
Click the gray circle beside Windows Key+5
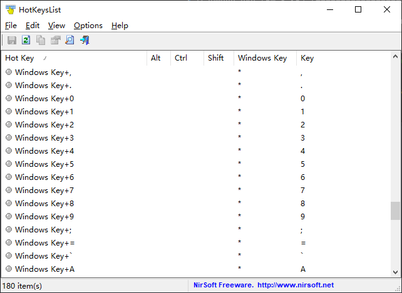click(x=9, y=164)
